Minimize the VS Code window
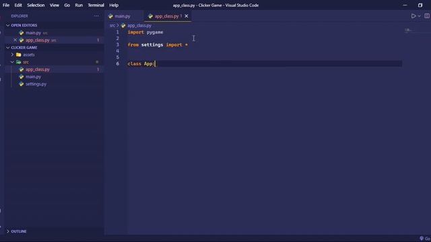Viewport: 431px width, 242px height. (405, 5)
